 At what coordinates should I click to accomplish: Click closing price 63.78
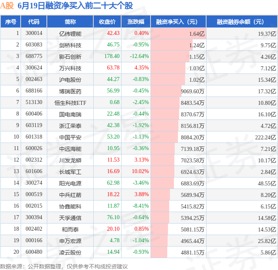[x=113, y=68]
